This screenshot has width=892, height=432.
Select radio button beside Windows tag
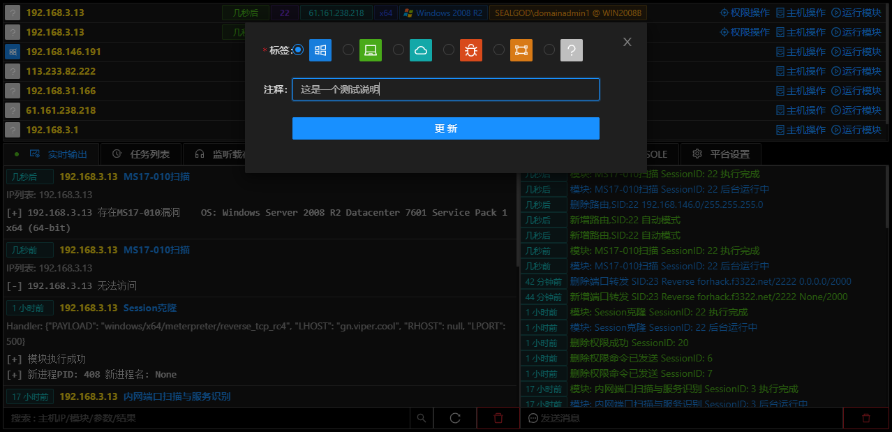[298, 50]
